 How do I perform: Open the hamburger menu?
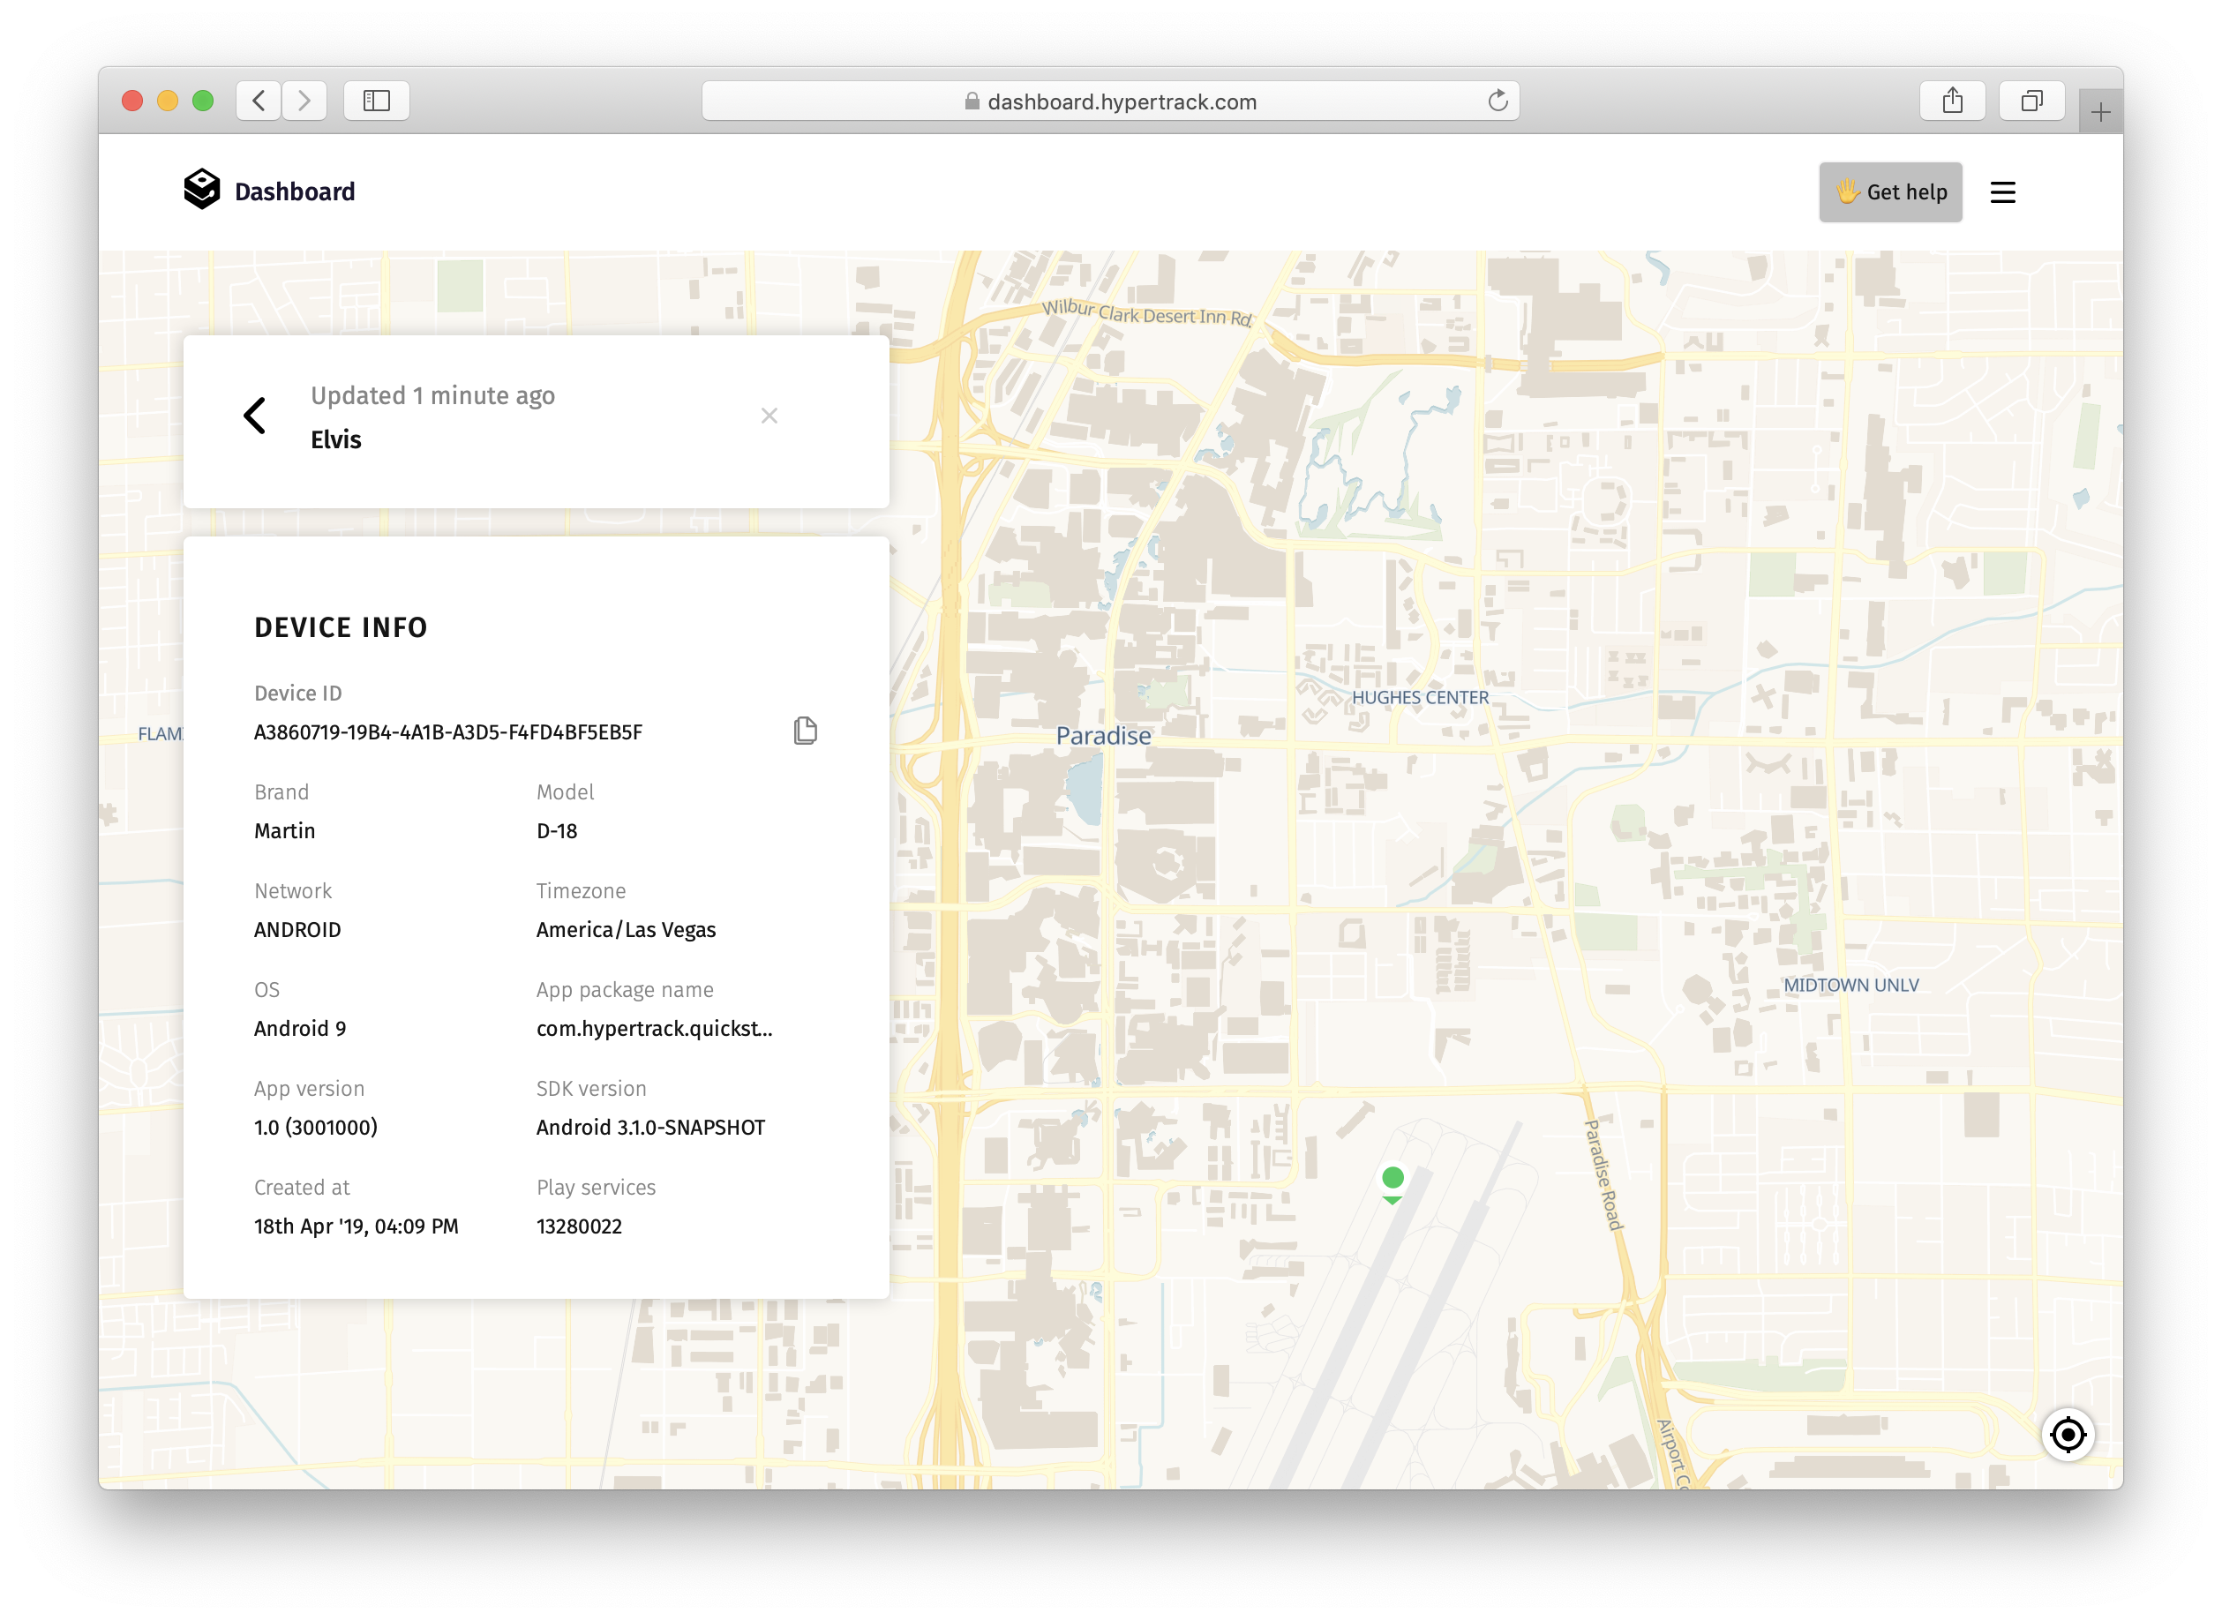tap(2002, 192)
